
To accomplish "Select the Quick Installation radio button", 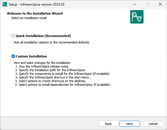I will tap(13, 36).
